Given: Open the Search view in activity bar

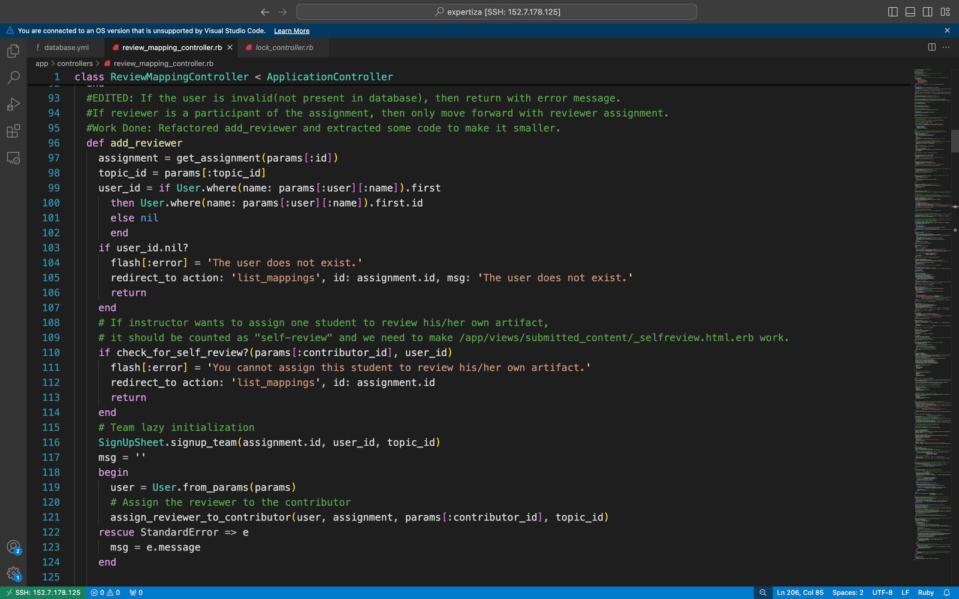Looking at the screenshot, I should coord(13,78).
